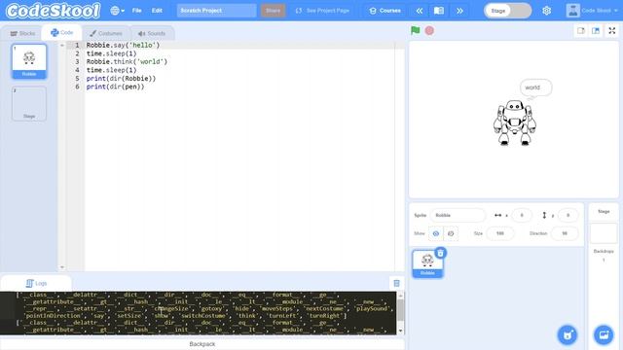Click the CodeSkool logo
623x350 pixels.
(x=53, y=11)
